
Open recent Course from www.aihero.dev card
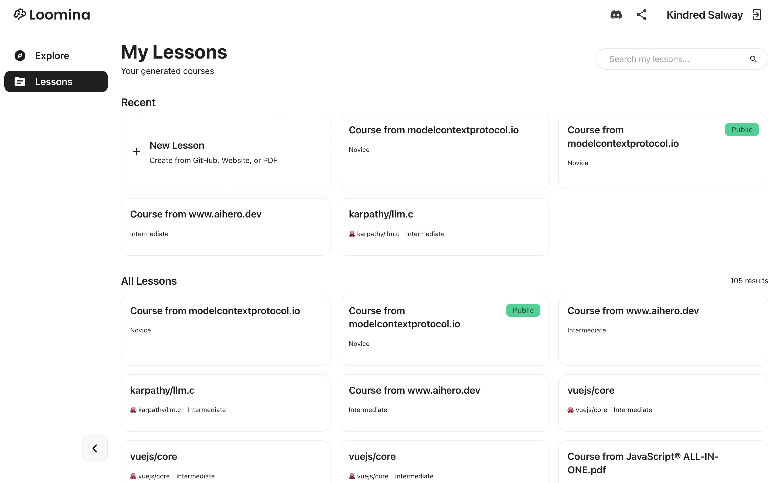pyautogui.click(x=226, y=227)
